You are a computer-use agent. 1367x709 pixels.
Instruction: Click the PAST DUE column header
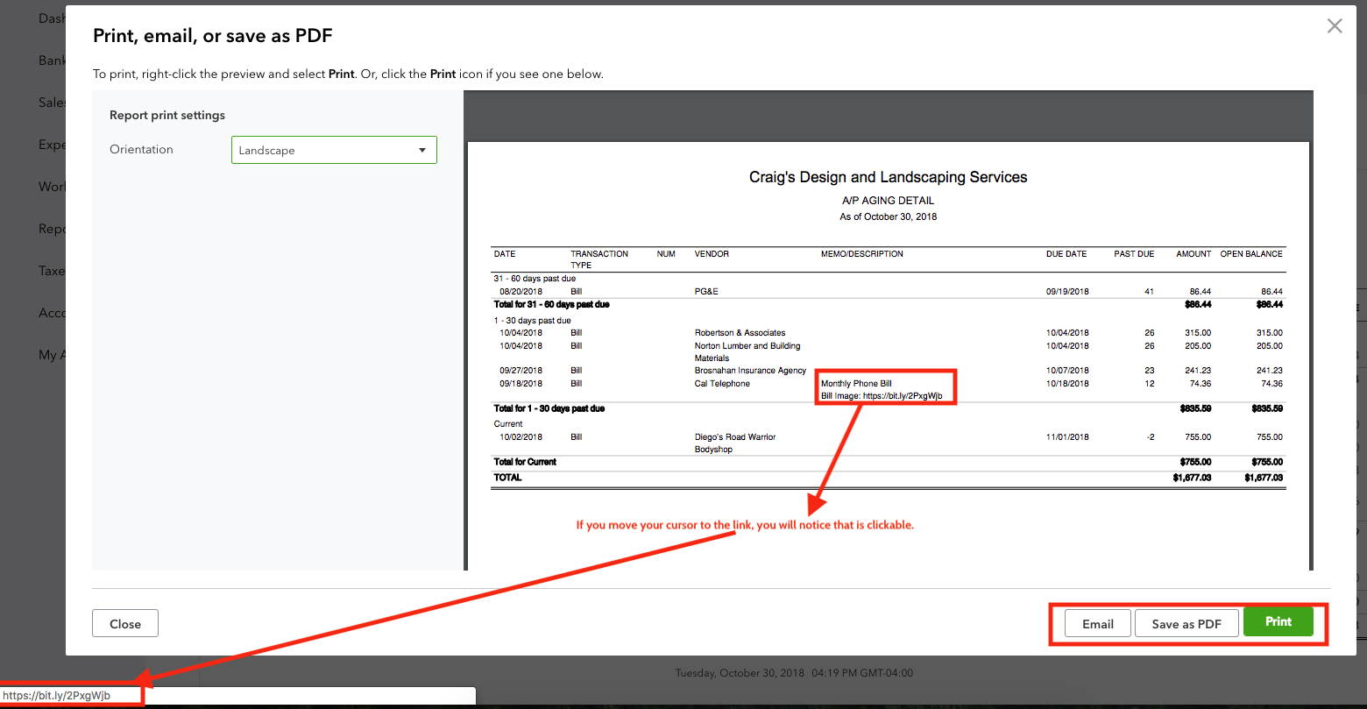pyautogui.click(x=1134, y=254)
